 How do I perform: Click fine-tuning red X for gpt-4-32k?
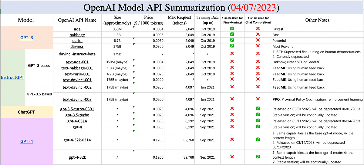(232, 157)
